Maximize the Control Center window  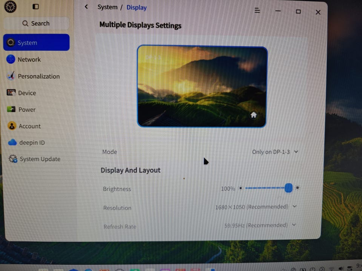click(x=298, y=11)
